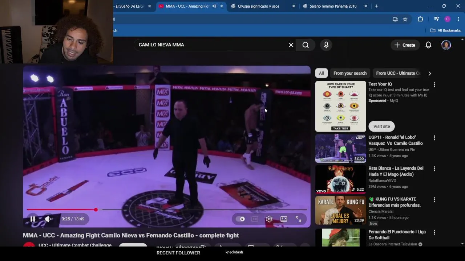Screen dimensions: 465x261
Task: Start voice search with microphone
Action: (x=326, y=45)
